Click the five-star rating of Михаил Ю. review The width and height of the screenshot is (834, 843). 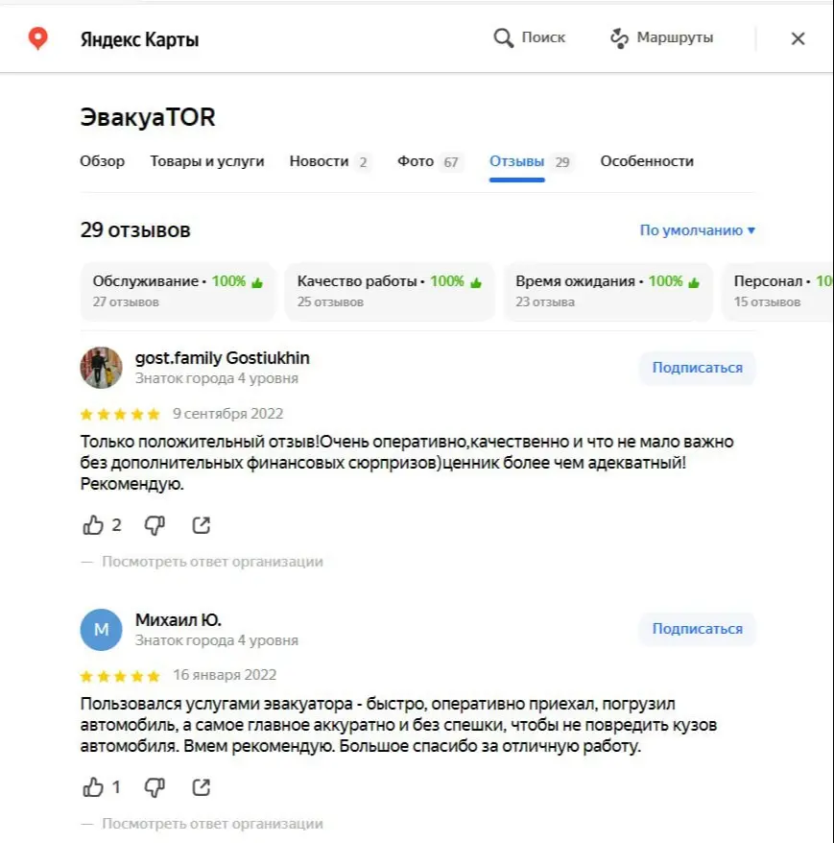pyautogui.click(x=120, y=676)
